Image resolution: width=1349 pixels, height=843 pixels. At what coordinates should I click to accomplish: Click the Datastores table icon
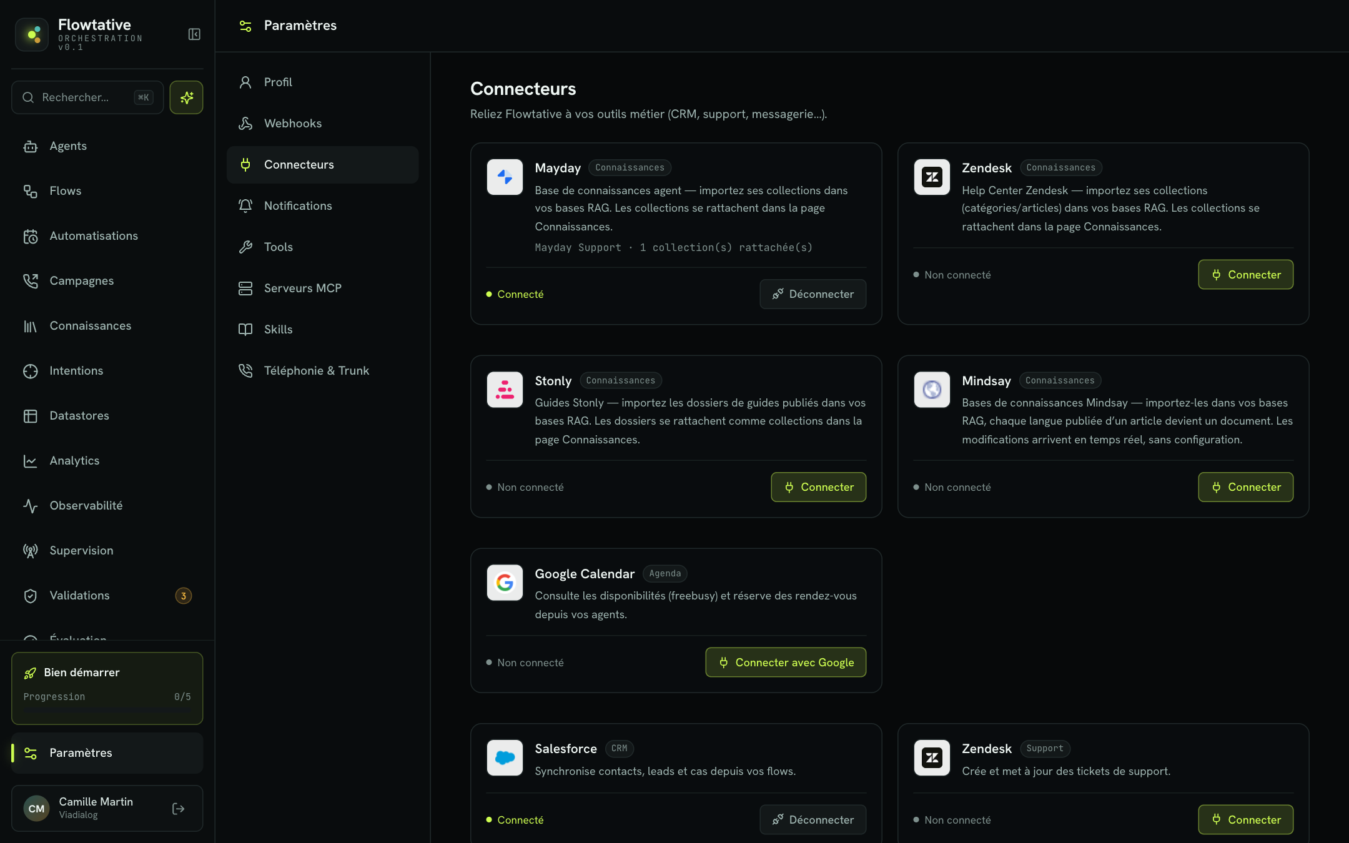[x=31, y=416]
